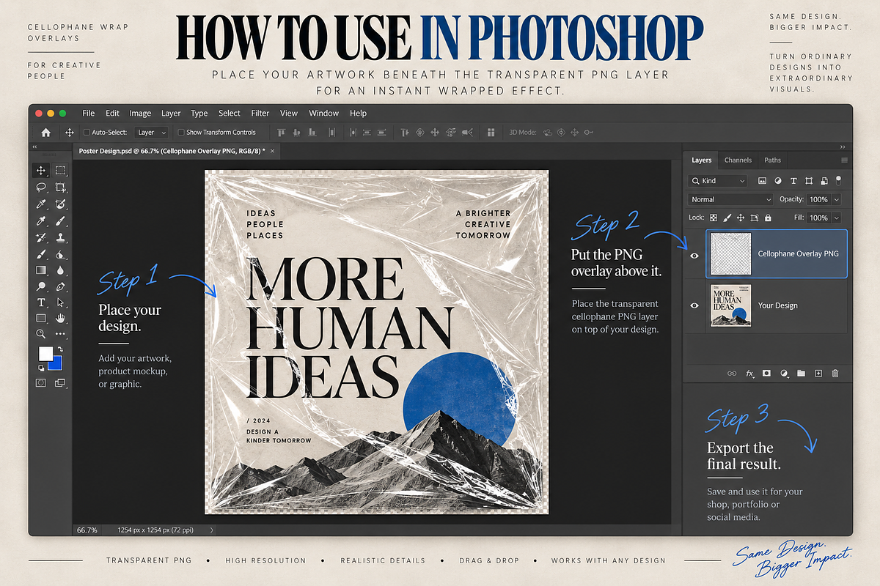This screenshot has width=880, height=586.
Task: Toggle layer filtering switch on or off
Action: [x=838, y=181]
